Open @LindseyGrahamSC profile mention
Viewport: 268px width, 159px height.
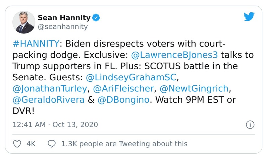131,77
